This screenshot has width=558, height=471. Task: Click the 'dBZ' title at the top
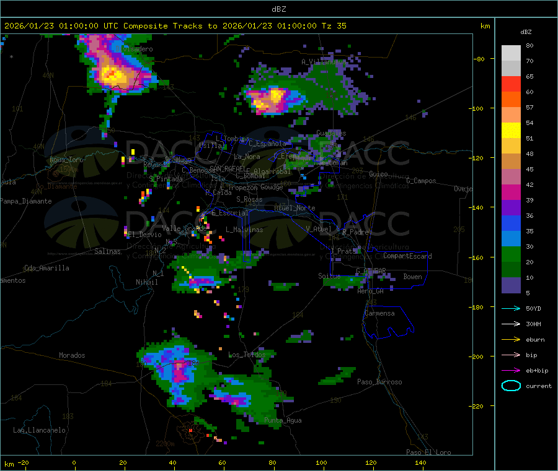278,9
